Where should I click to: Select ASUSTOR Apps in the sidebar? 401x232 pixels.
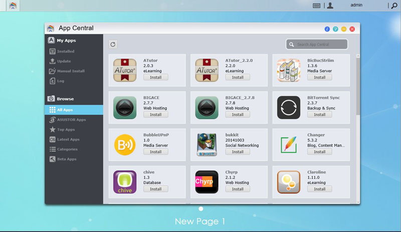point(74,120)
